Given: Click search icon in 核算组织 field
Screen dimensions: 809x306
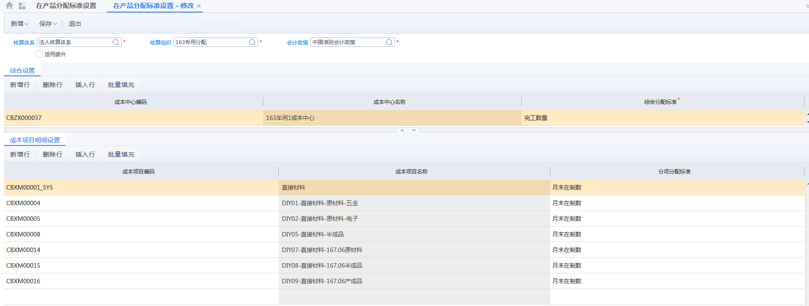Looking at the screenshot, I should click(252, 42).
